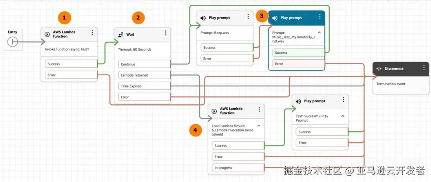Open three-dot menu on Beep.wav Play prompt
Viewport: 431px width, 182px height.
click(x=248, y=16)
